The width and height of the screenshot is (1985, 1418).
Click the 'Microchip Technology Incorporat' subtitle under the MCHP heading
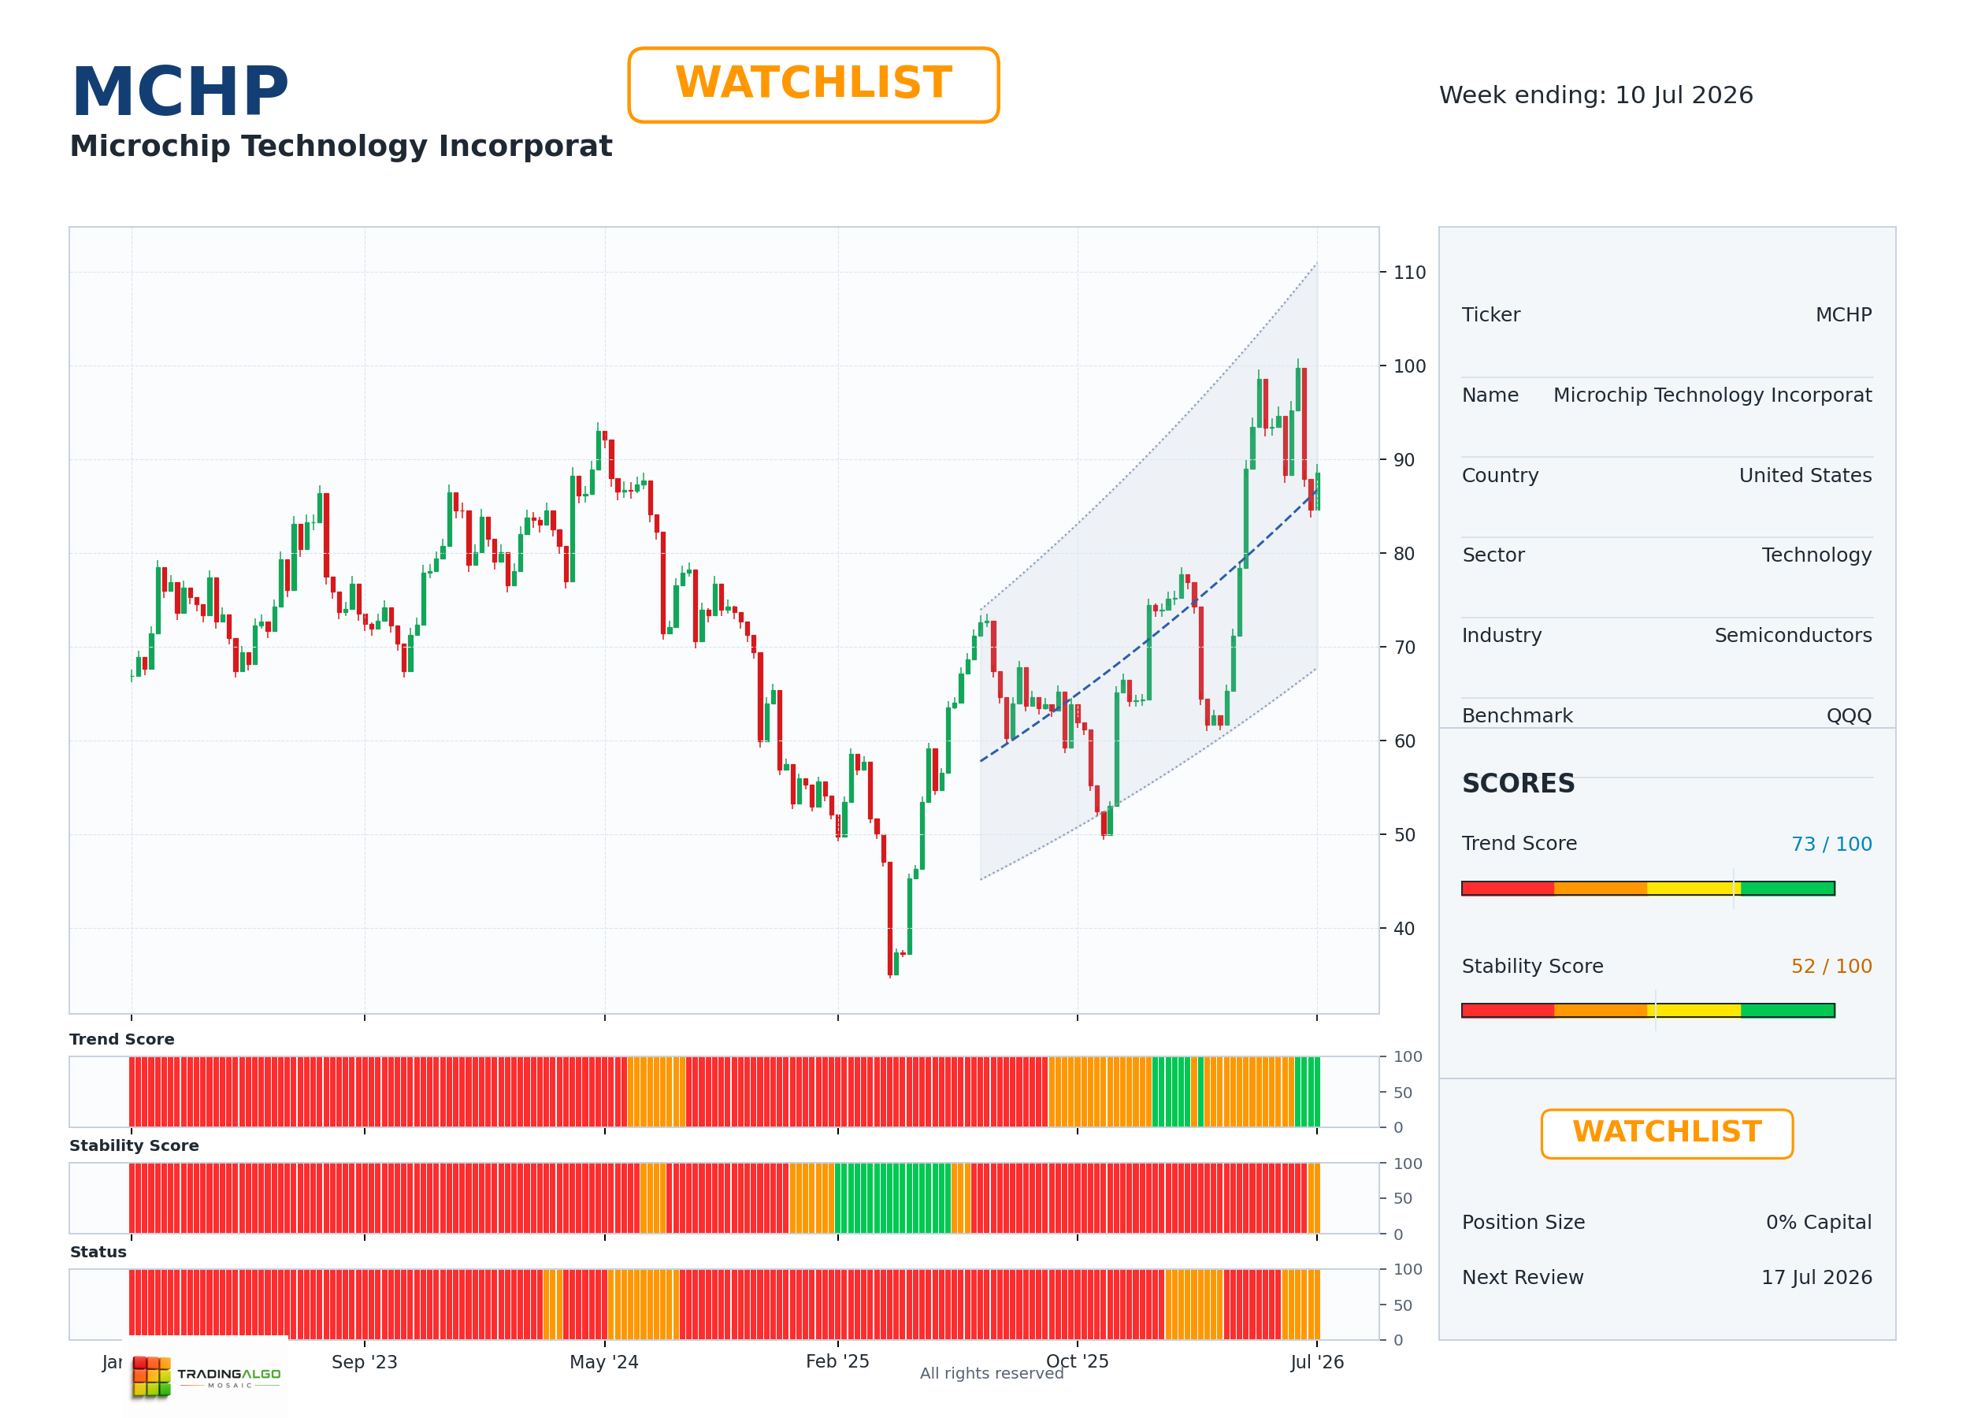(x=340, y=146)
